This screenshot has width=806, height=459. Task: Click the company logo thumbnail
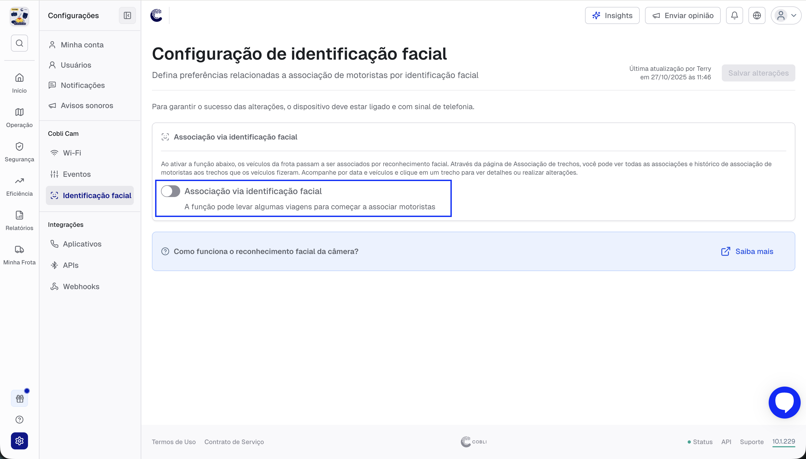point(19,17)
